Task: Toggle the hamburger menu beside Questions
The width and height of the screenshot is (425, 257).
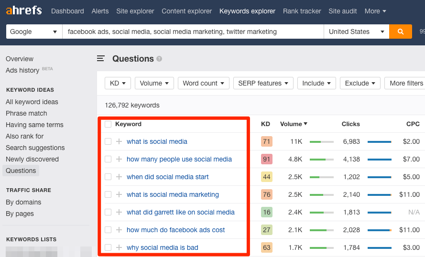Action: click(x=101, y=58)
